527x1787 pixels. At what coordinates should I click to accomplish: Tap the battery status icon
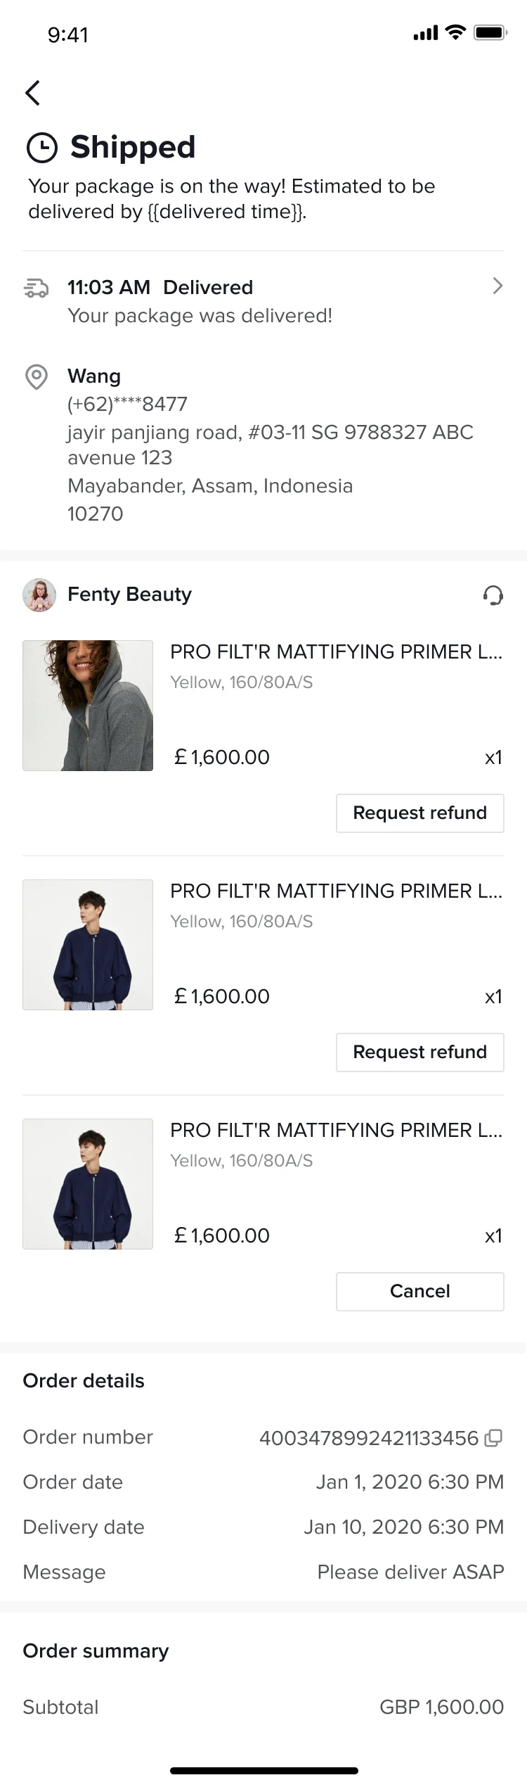[x=490, y=32]
